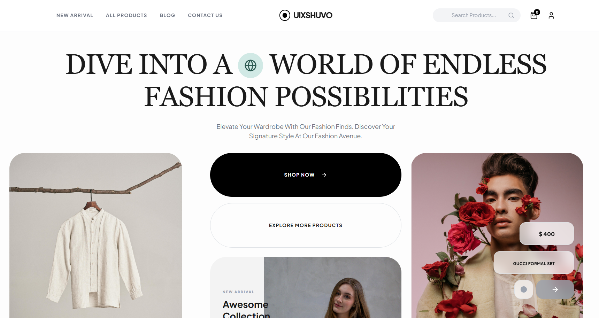Open the Awesome Collection new arrival card
This screenshot has height=318, width=599.
pos(306,288)
